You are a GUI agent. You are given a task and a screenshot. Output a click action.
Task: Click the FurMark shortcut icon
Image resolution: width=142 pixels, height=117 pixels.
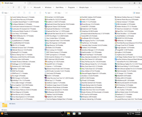81,48
